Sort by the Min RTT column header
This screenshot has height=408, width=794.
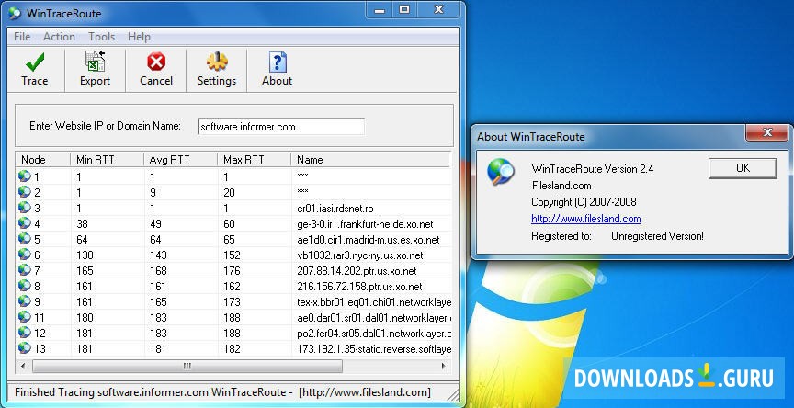pos(107,160)
